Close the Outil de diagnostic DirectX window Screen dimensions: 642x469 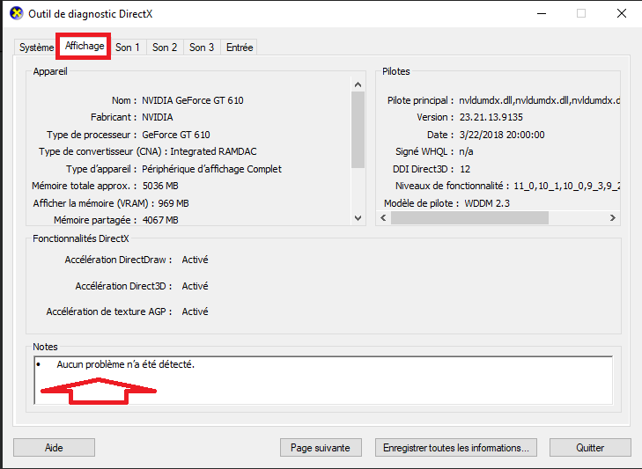click(x=622, y=13)
